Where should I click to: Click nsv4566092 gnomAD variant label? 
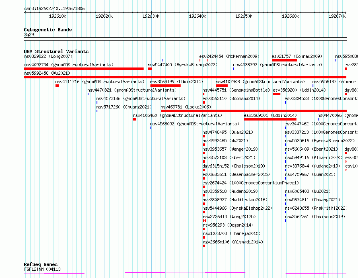click(x=195, y=124)
